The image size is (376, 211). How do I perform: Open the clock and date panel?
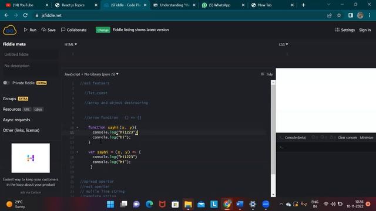pos(355,204)
